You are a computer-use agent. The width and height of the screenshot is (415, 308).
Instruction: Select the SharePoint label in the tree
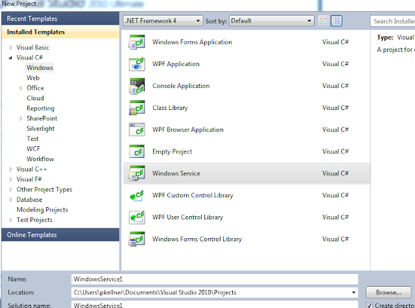(41, 118)
